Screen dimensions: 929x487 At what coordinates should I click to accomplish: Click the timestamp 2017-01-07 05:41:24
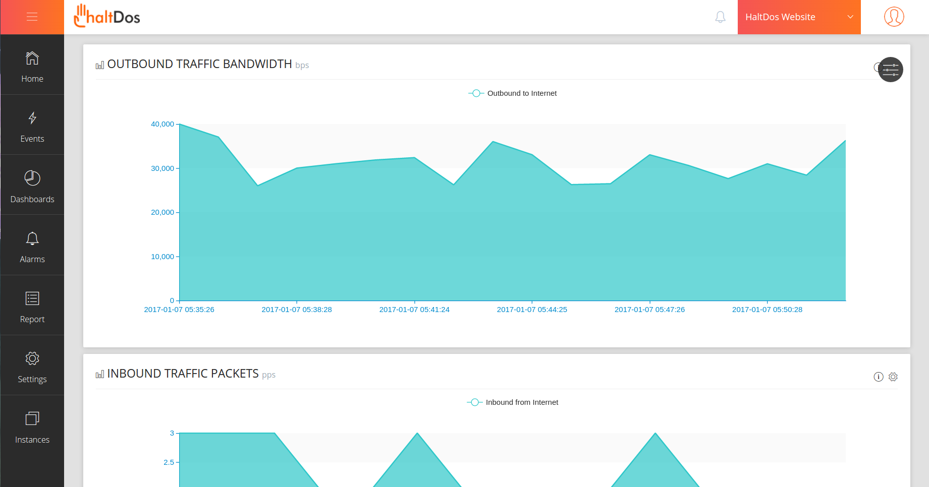tap(414, 310)
